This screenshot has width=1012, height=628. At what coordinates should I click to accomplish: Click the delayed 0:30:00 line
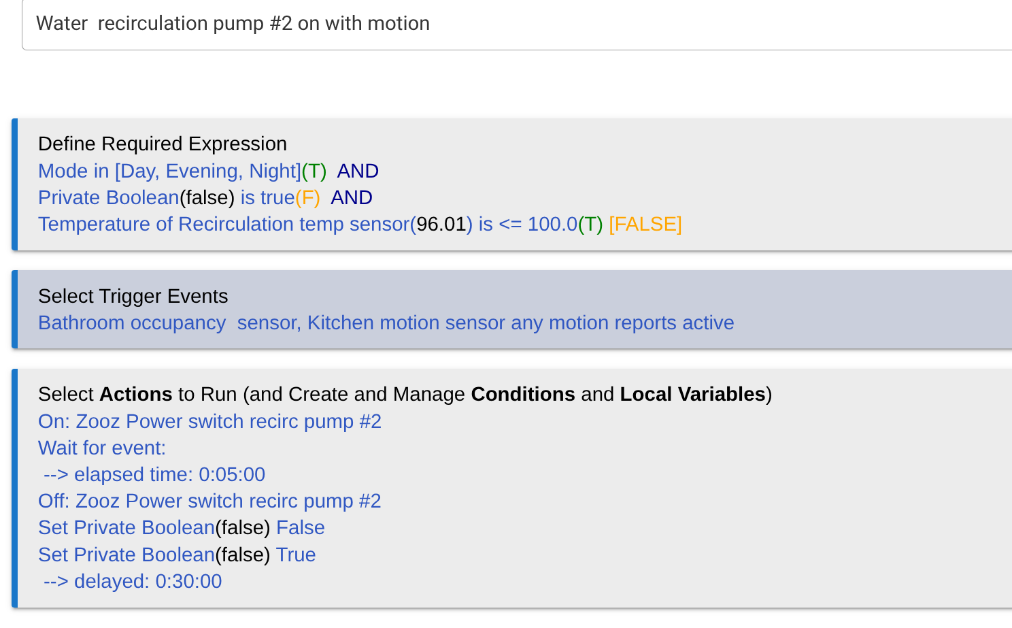click(133, 581)
